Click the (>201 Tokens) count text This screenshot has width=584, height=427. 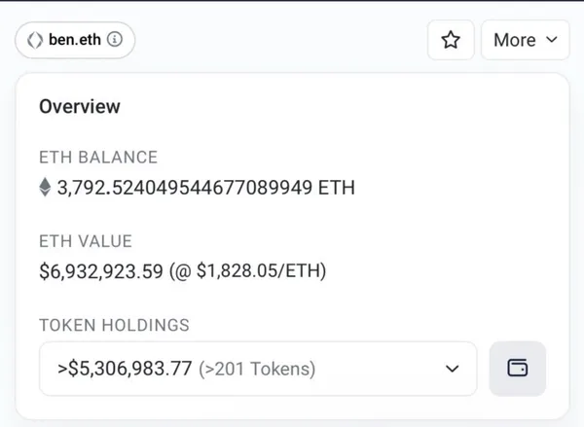pyautogui.click(x=257, y=369)
